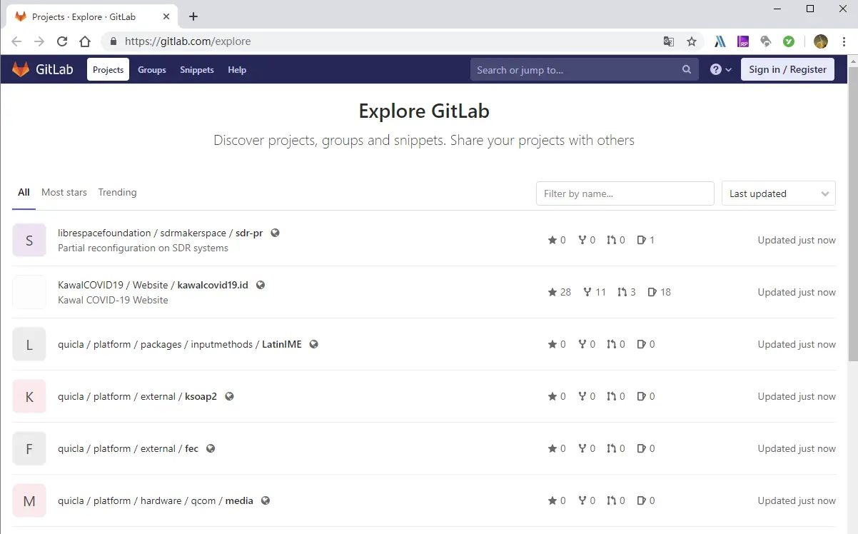This screenshot has height=534, width=858.
Task: Click the Search or jump to field
Action: click(x=585, y=69)
